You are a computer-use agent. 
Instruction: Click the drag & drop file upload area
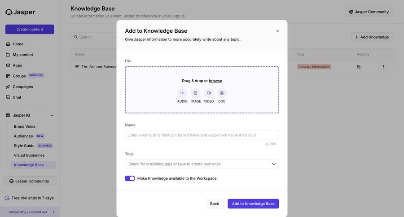[202, 90]
